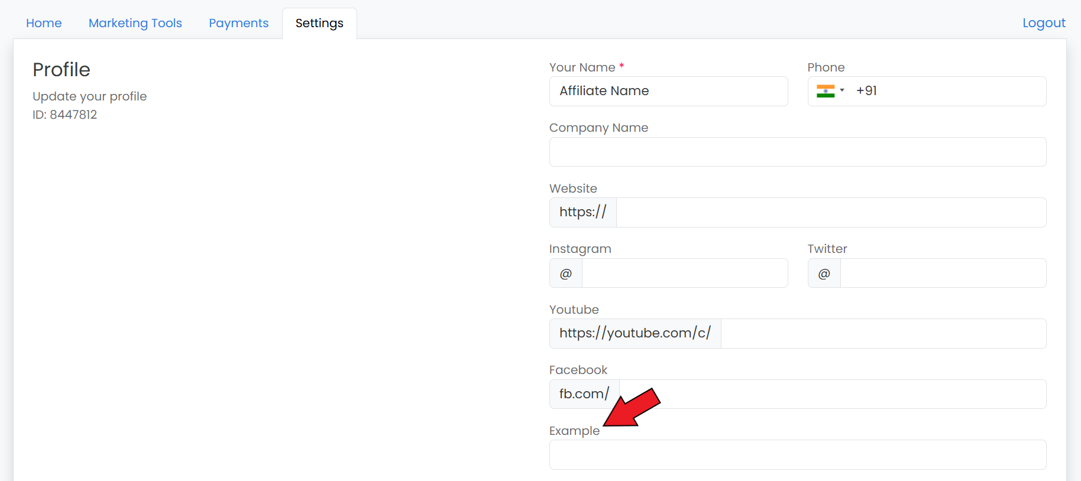Focus the Company Name input
This screenshot has width=1081, height=481.
(797, 152)
